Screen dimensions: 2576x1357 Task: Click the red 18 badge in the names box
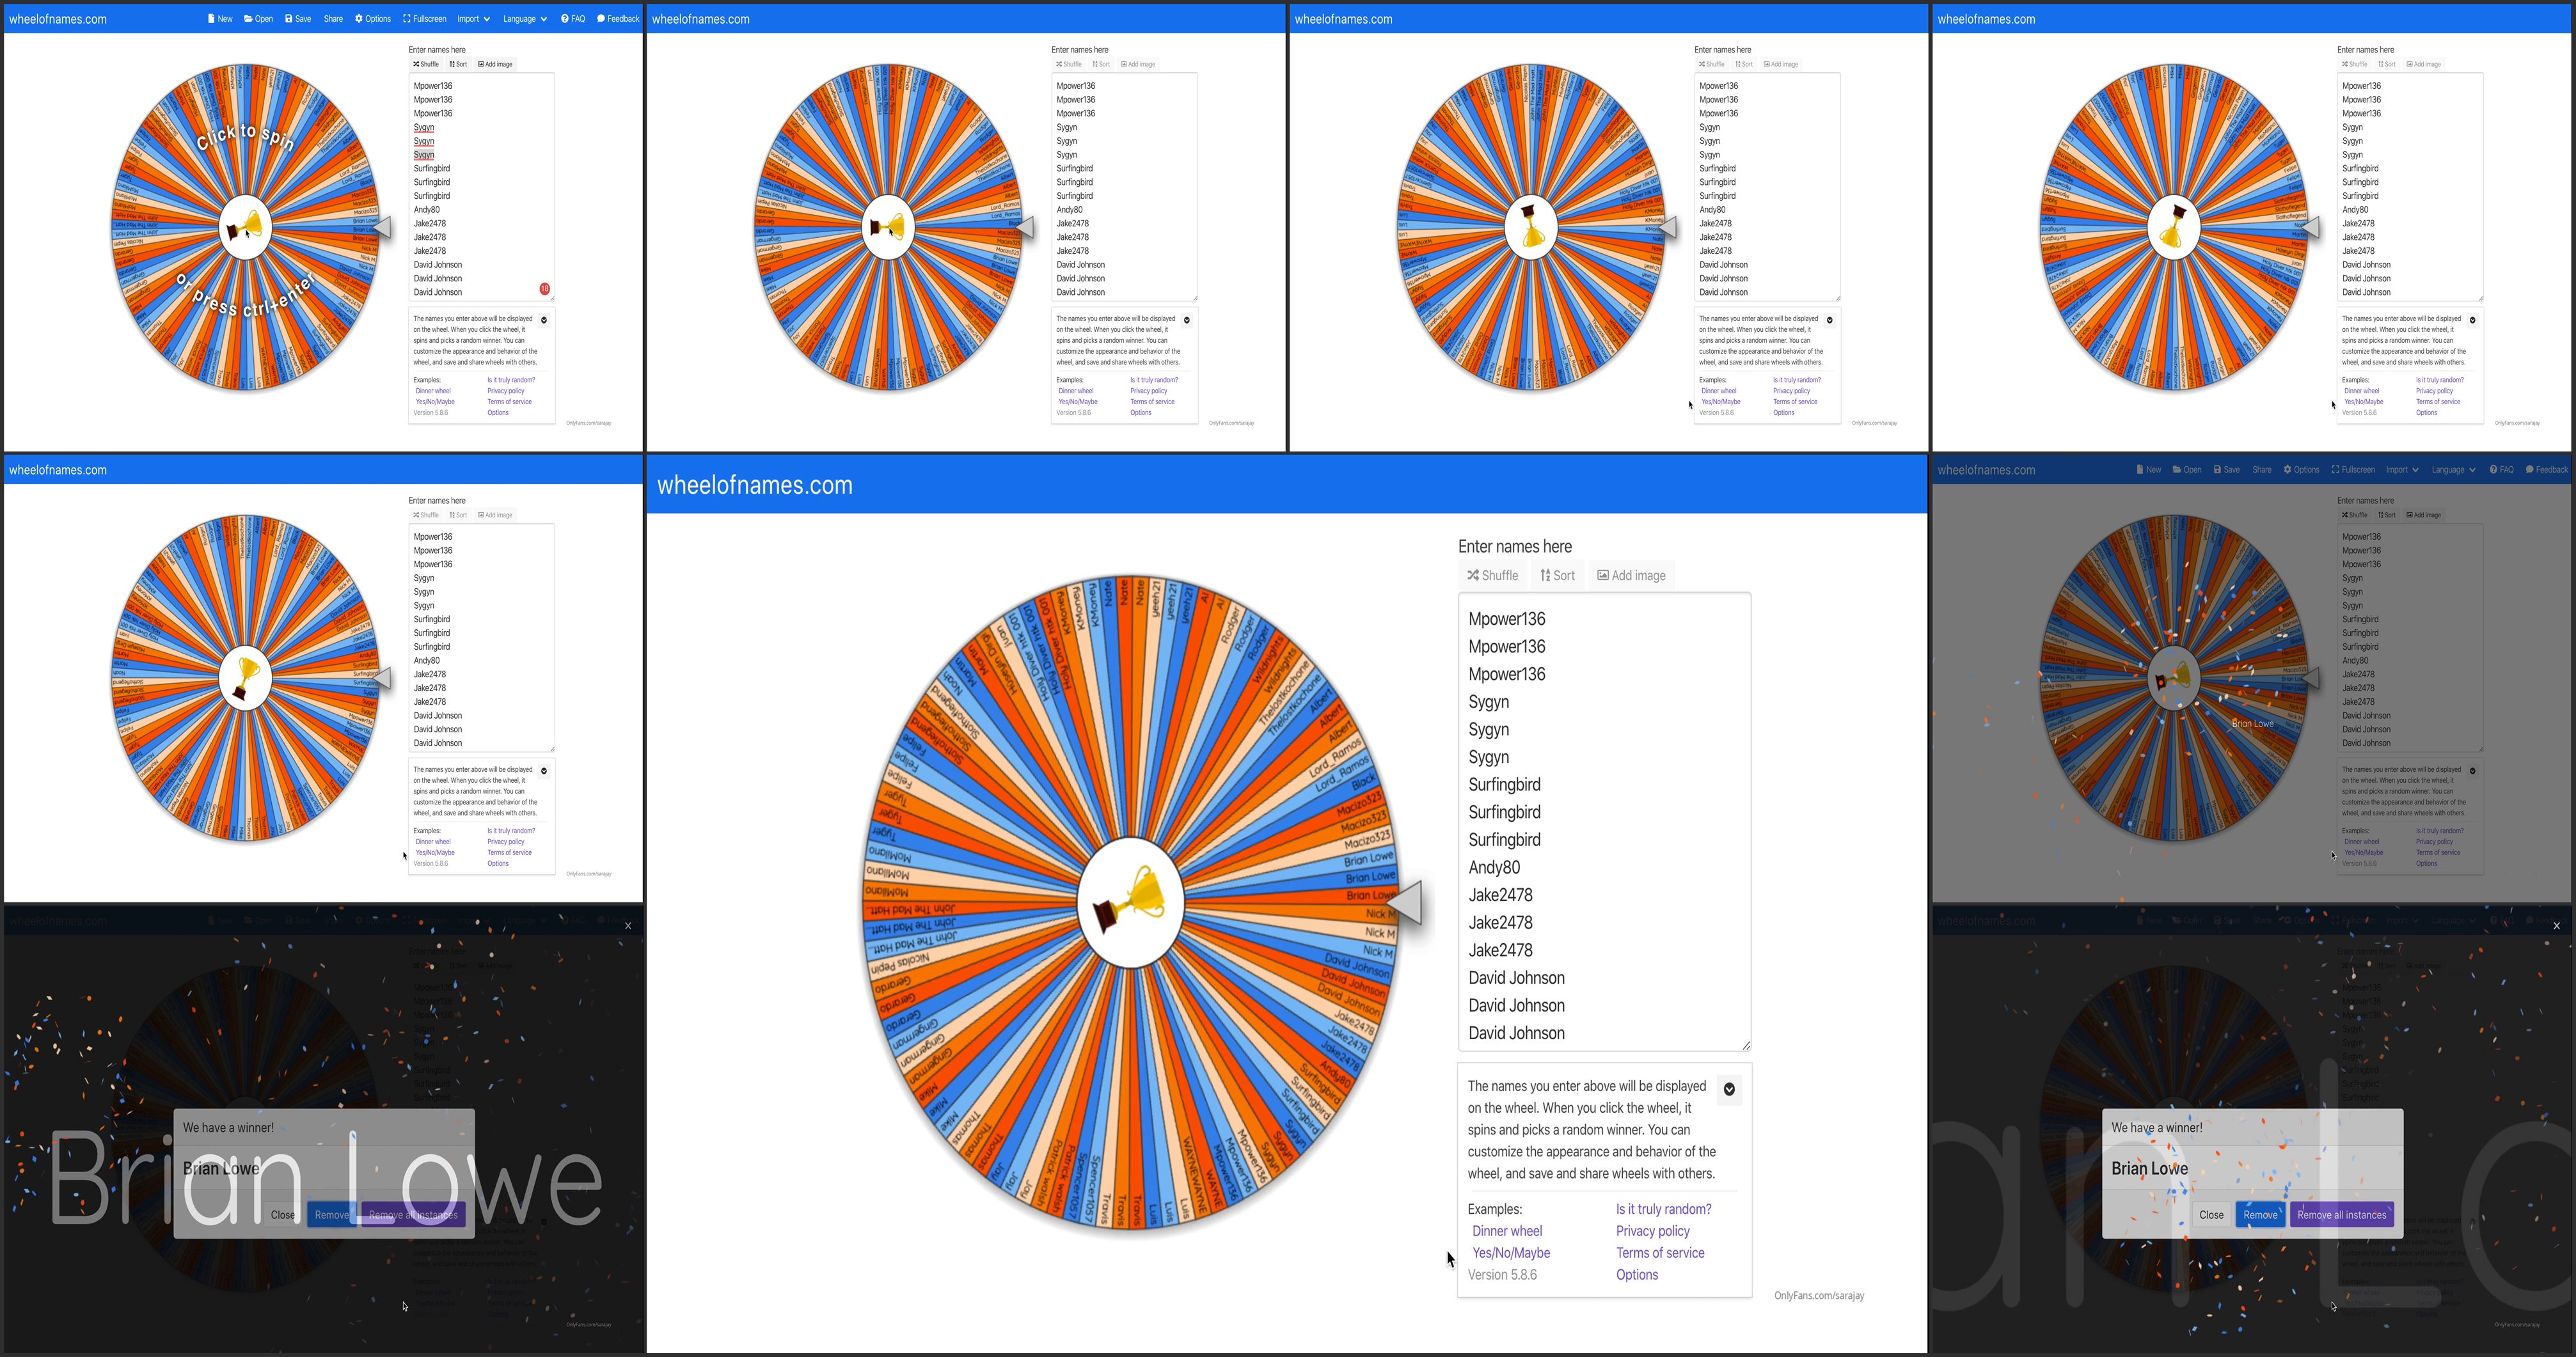point(545,289)
